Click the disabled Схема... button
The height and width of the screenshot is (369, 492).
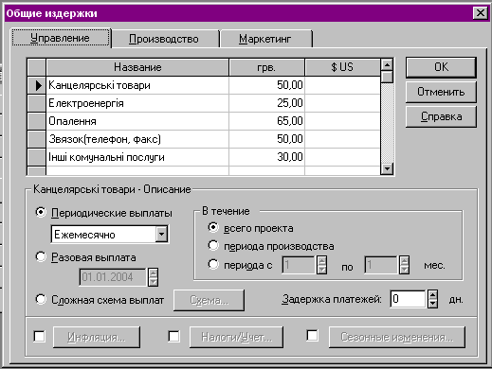pos(209,300)
